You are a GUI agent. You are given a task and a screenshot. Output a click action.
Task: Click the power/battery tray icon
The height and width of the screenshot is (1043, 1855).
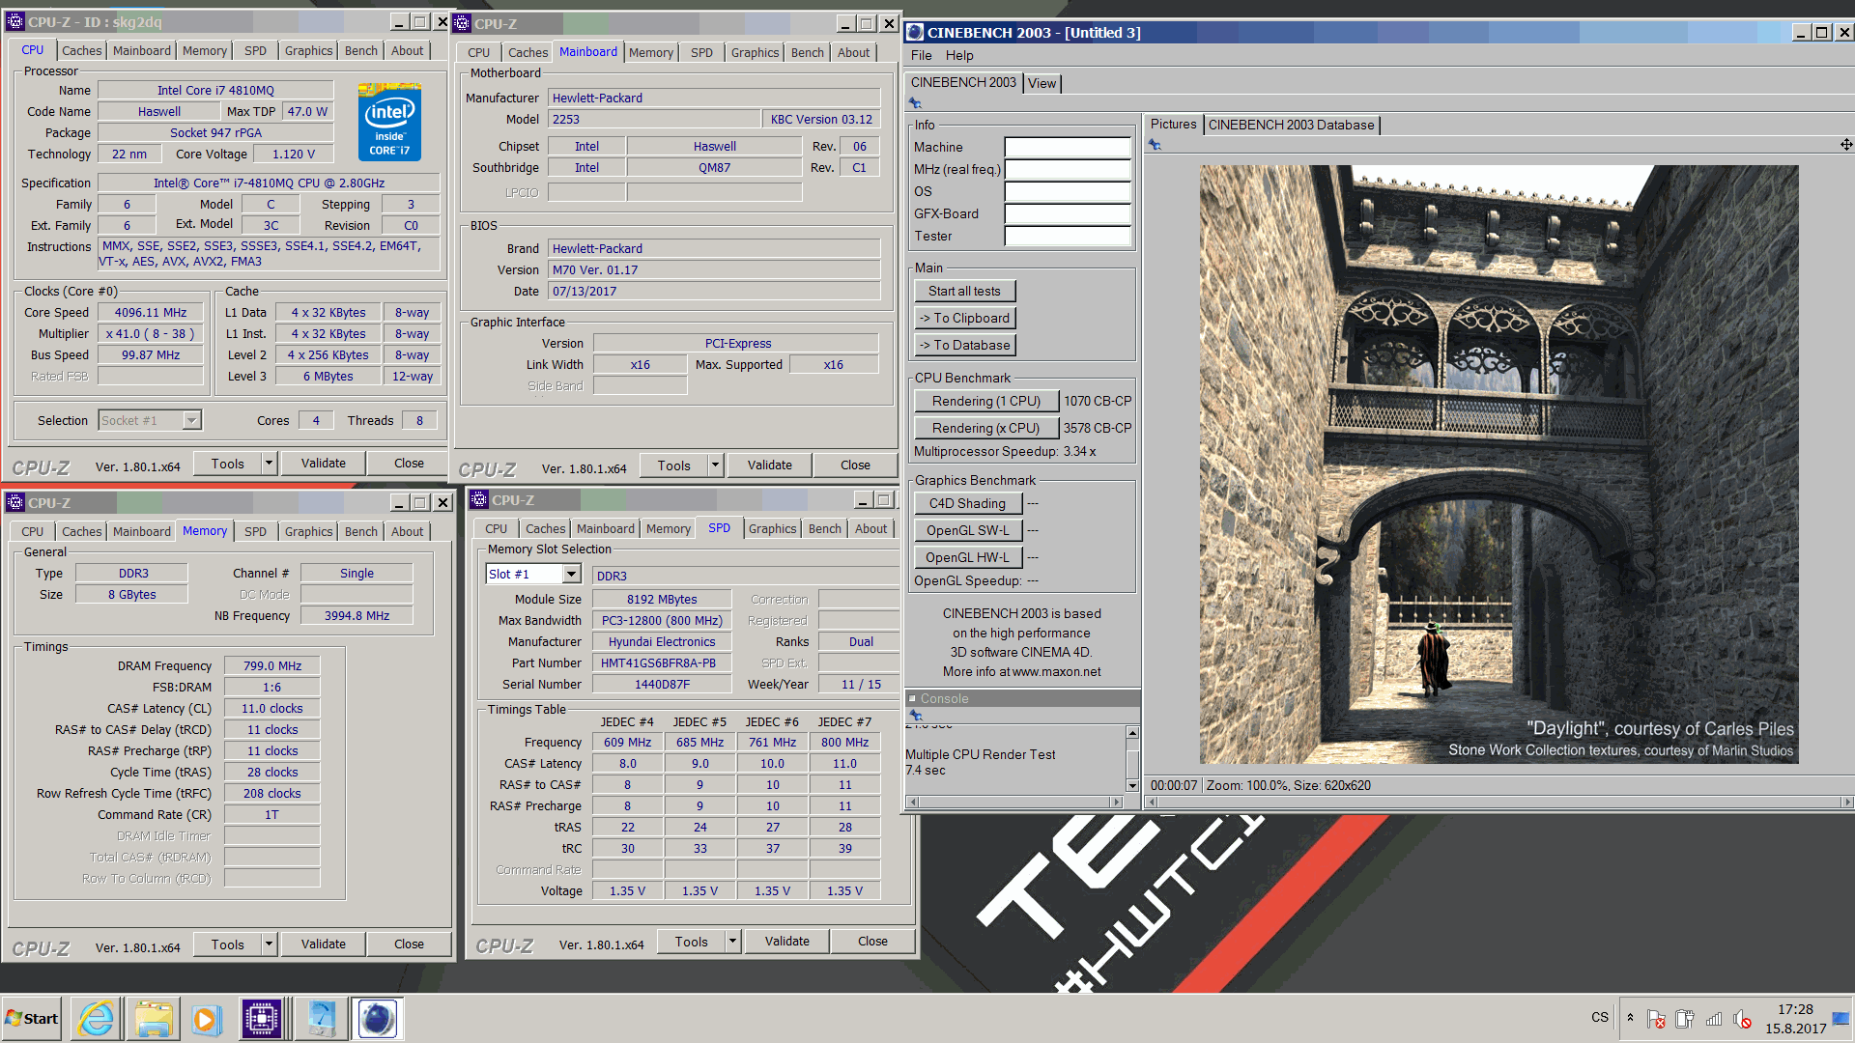pyautogui.click(x=1685, y=1019)
